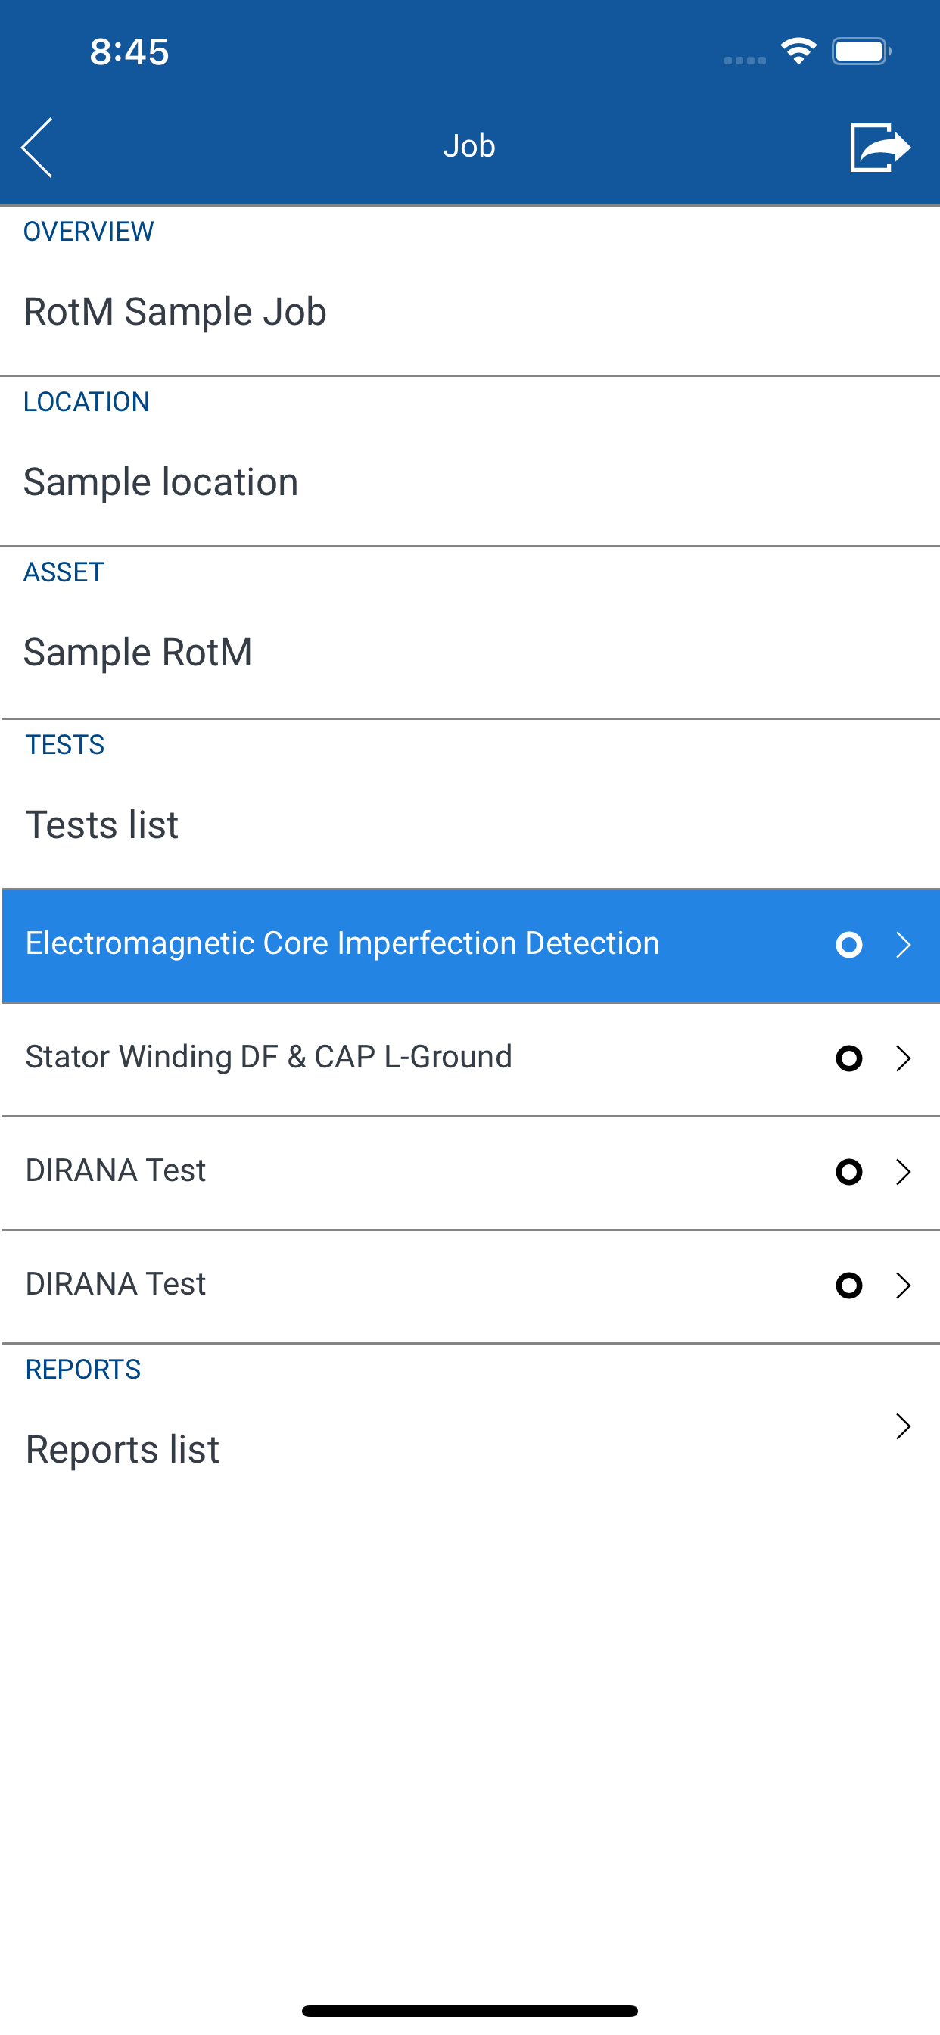The width and height of the screenshot is (940, 2035).
Task: Tap status circle on Stator Winding test
Action: tap(849, 1058)
